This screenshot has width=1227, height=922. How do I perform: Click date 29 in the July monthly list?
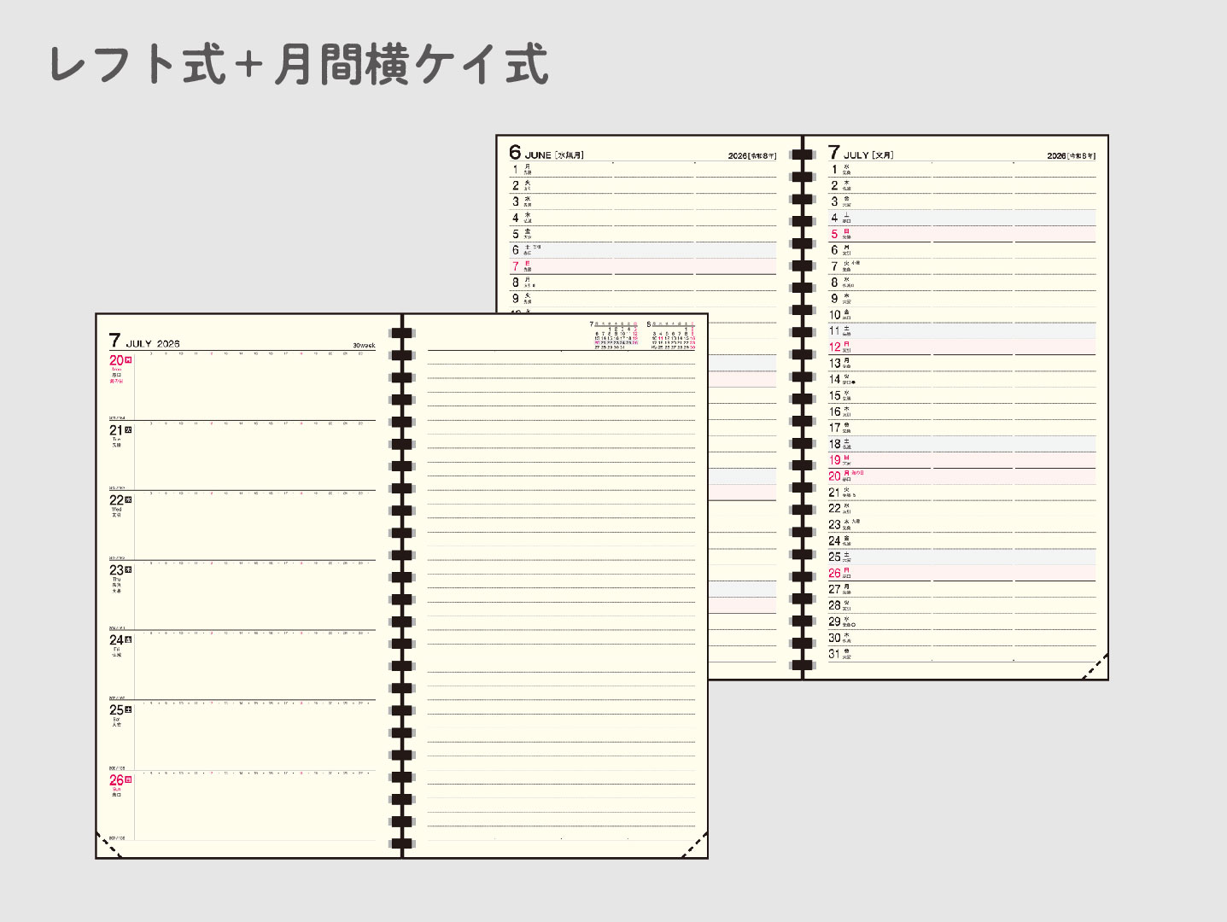tap(834, 621)
